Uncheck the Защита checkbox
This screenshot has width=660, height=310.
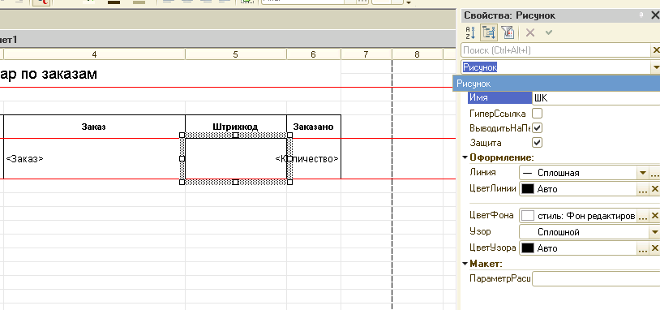pyautogui.click(x=537, y=142)
